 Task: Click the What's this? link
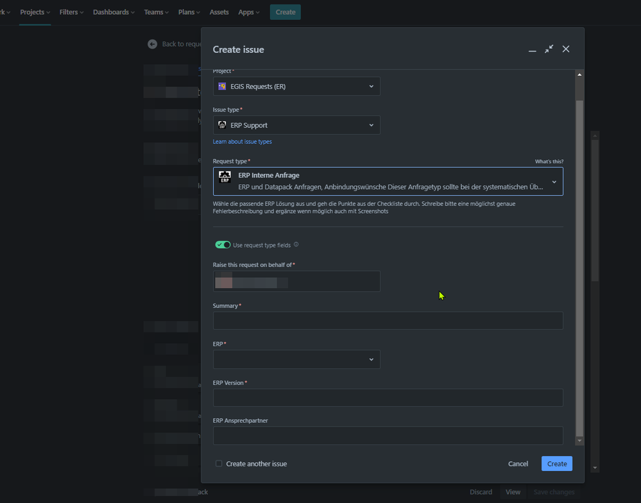[549, 162]
